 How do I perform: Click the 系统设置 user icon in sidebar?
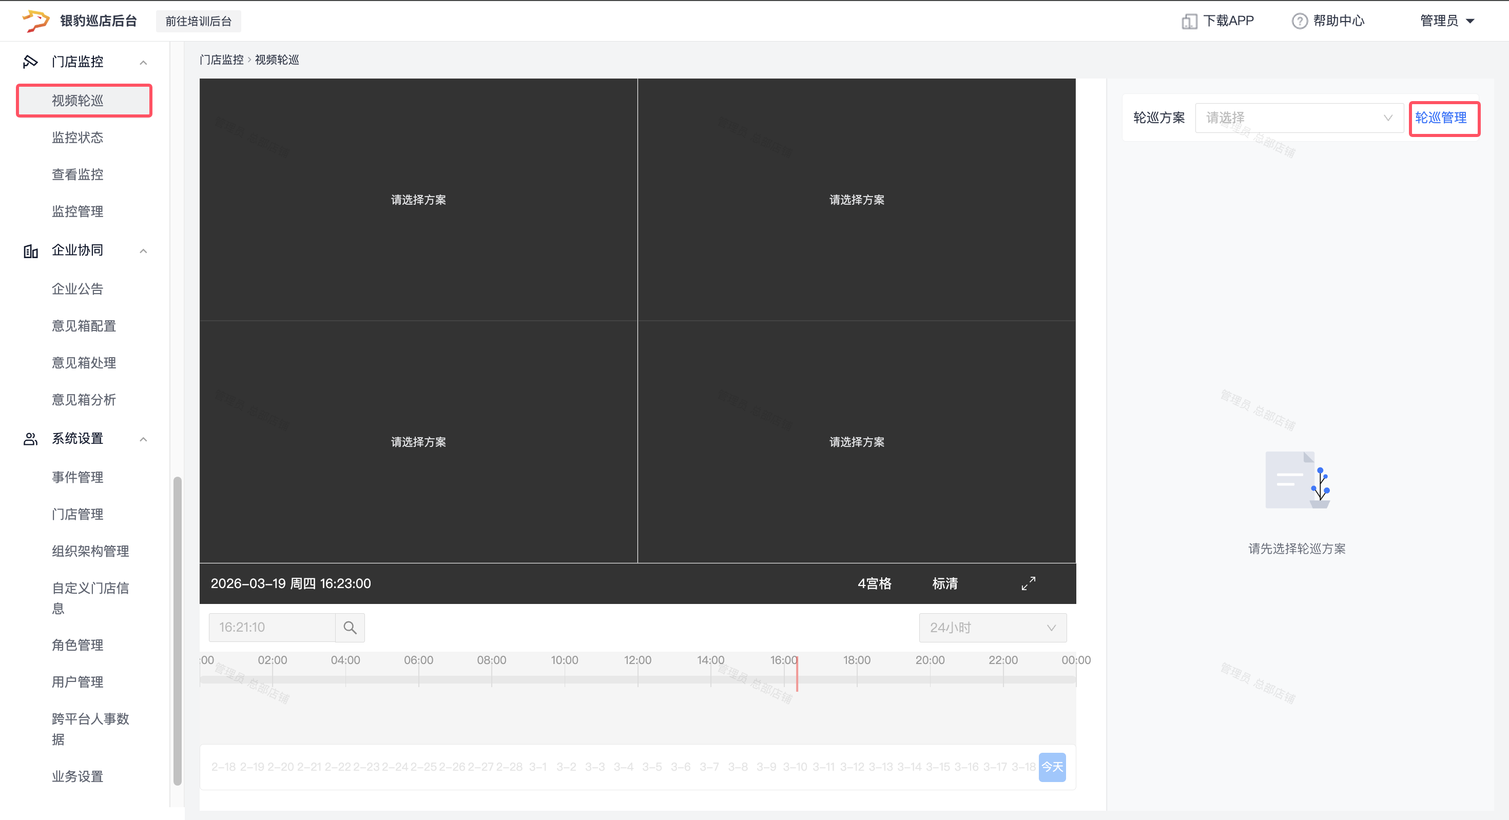(x=30, y=439)
